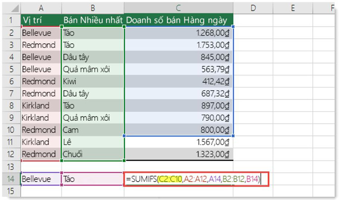Select cell with value 1.567,00₫

tap(179, 142)
